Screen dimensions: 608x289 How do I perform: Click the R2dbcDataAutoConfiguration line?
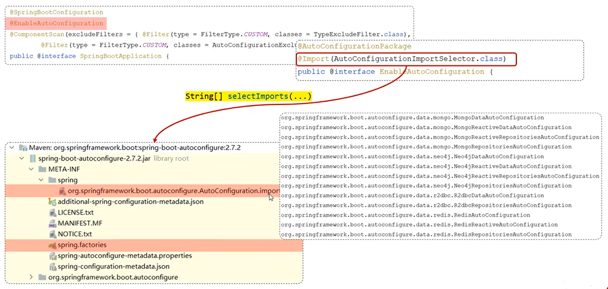click(x=412, y=195)
